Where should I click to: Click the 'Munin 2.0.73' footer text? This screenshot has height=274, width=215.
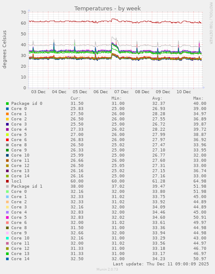[x=107, y=269]
